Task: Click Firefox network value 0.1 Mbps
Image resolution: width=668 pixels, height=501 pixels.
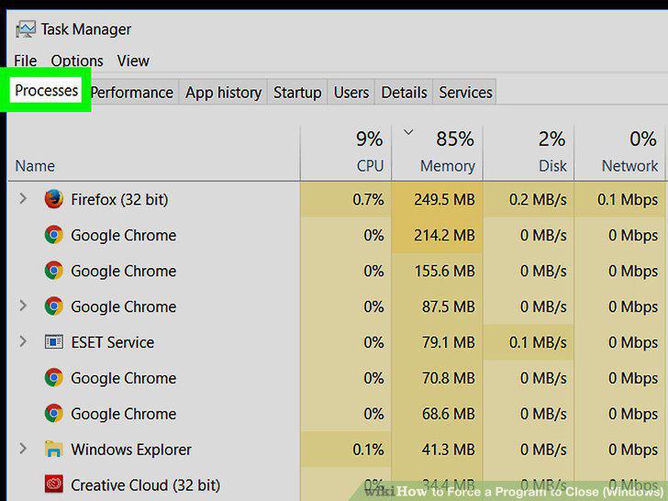Action: [x=628, y=199]
